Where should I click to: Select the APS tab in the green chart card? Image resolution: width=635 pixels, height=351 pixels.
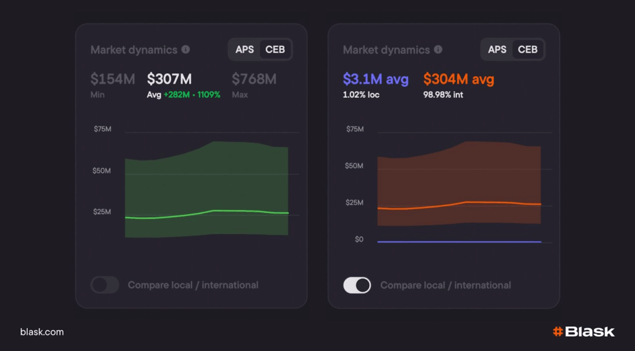(244, 50)
